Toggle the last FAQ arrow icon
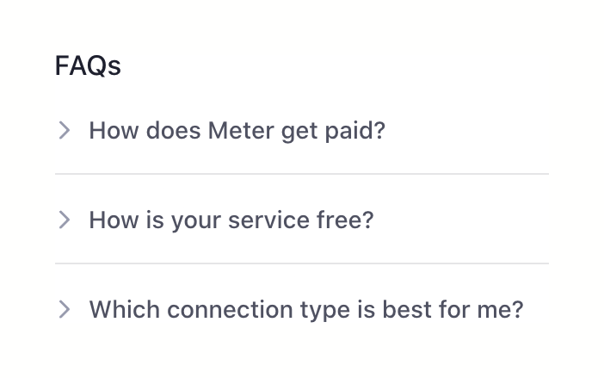The image size is (604, 378). (64, 310)
